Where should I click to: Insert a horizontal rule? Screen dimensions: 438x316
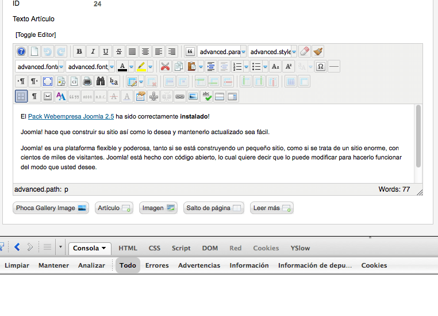click(x=334, y=67)
